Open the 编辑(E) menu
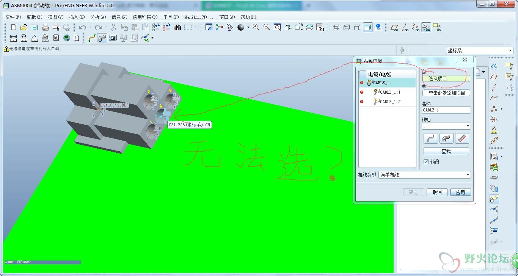518x276 pixels. pos(35,17)
